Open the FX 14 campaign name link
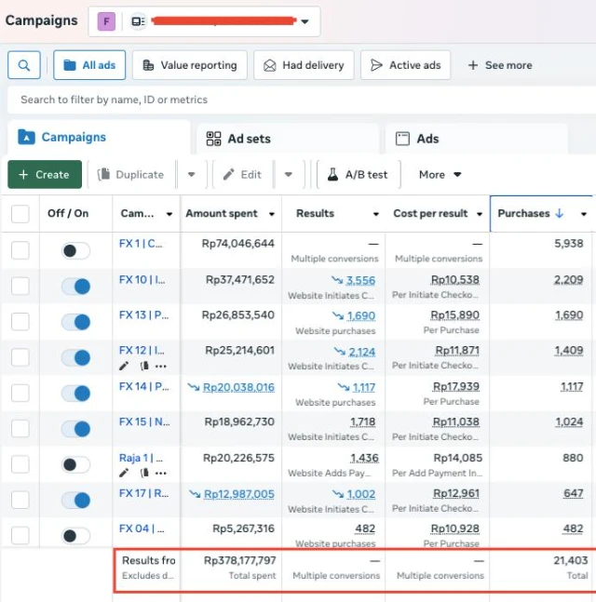Viewport: 596px width, 602px height. [141, 386]
